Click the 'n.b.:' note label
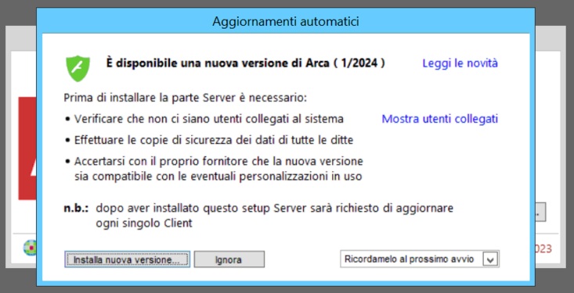This screenshot has width=574, height=293. click(76, 209)
